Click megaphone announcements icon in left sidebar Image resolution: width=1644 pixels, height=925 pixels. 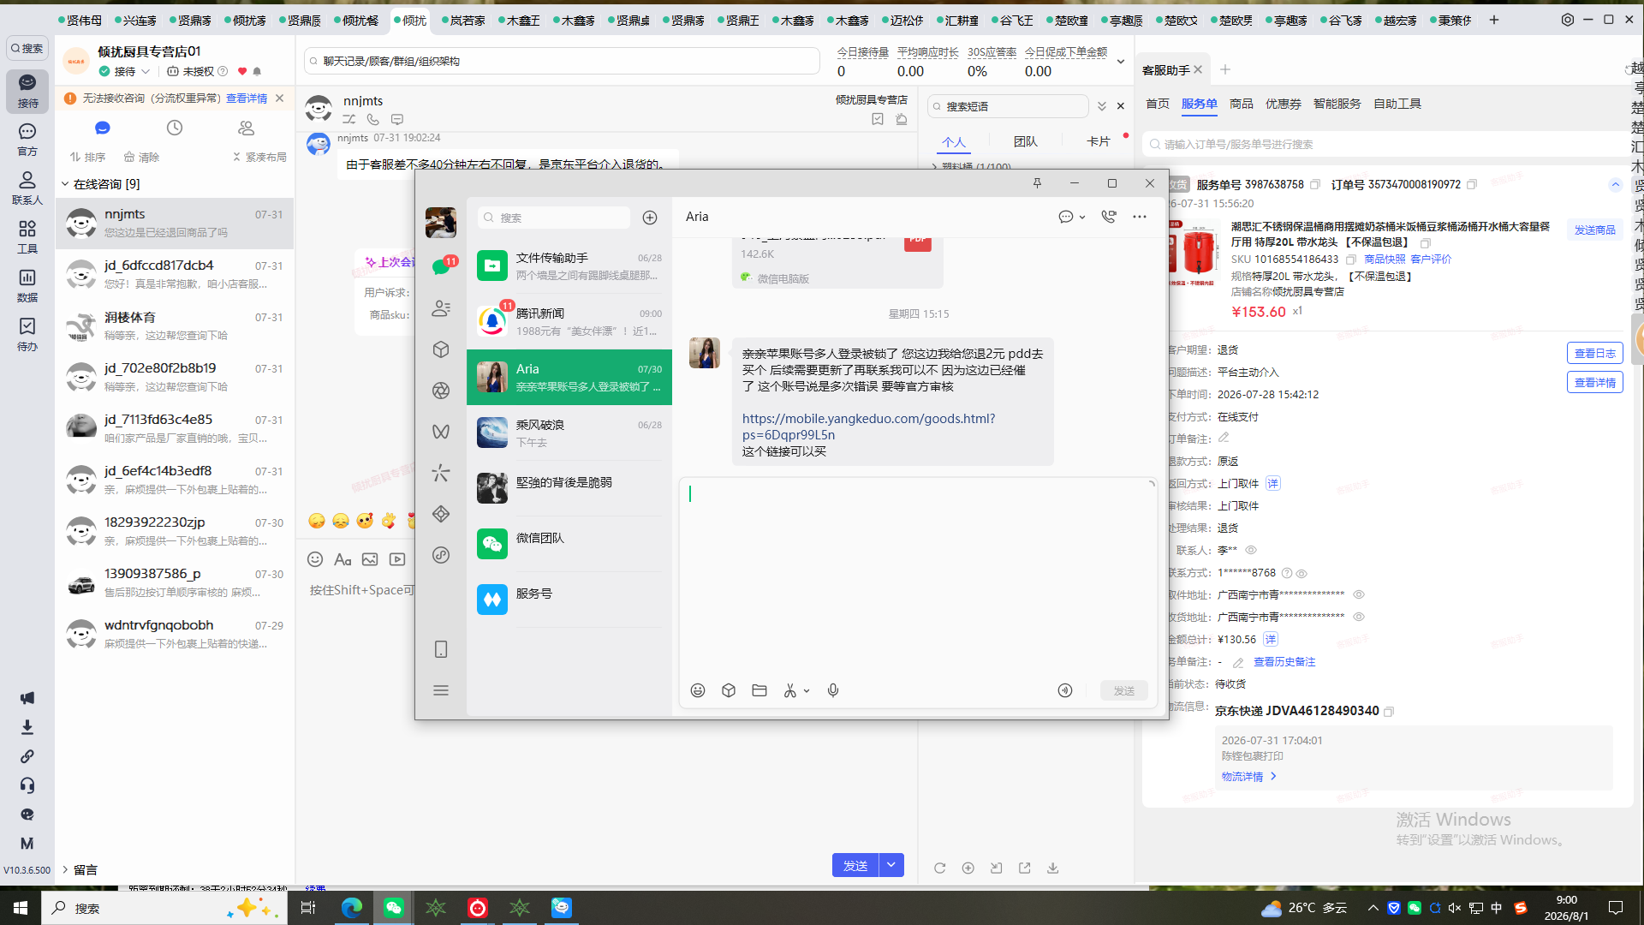click(27, 698)
